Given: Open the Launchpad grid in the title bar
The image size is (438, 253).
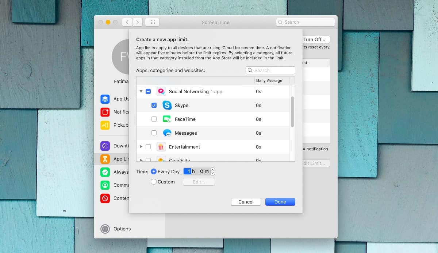Looking at the screenshot, I should tap(152, 22).
